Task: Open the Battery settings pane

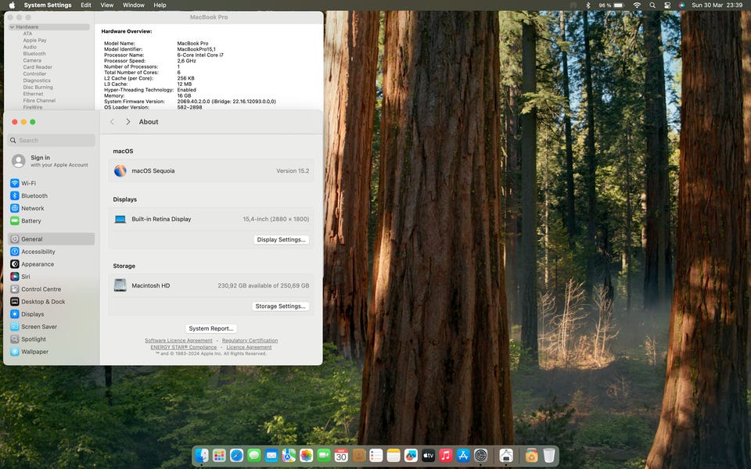Action: click(x=31, y=220)
